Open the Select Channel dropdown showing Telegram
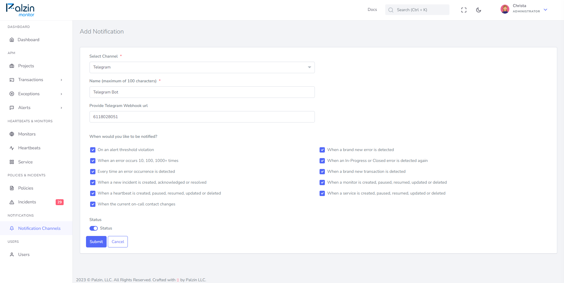The width and height of the screenshot is (564, 283). pos(202,67)
